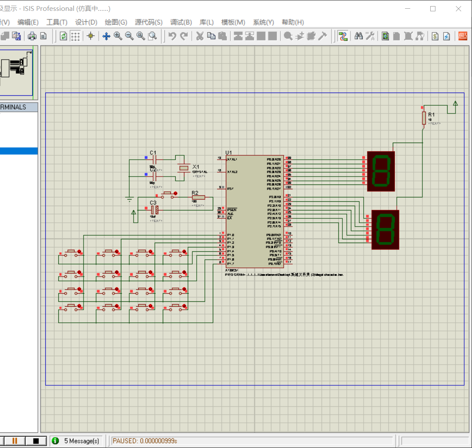Click the R1 resistor near the power terminal
Viewport: 472px width, 448px height.
pyautogui.click(x=424, y=118)
